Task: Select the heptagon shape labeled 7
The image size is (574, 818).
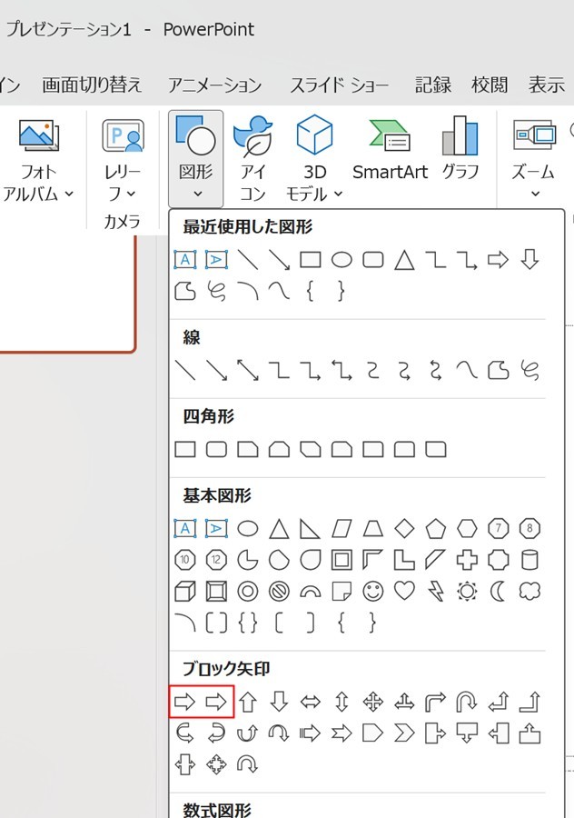Action: [x=499, y=529]
